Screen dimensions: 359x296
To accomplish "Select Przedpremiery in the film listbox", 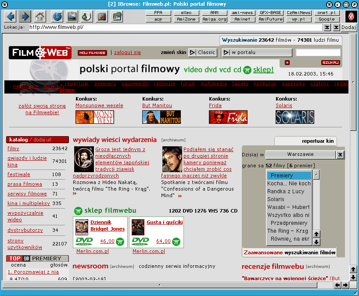I will pos(289,223).
